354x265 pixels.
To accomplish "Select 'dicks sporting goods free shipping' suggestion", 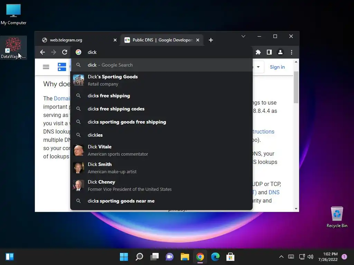I will (161, 122).
